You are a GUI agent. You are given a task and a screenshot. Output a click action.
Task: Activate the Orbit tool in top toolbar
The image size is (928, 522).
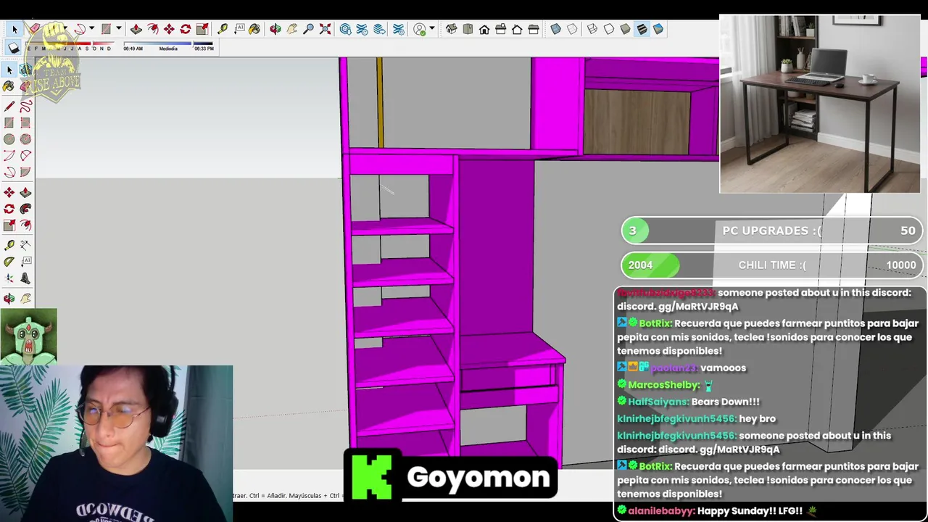275,29
